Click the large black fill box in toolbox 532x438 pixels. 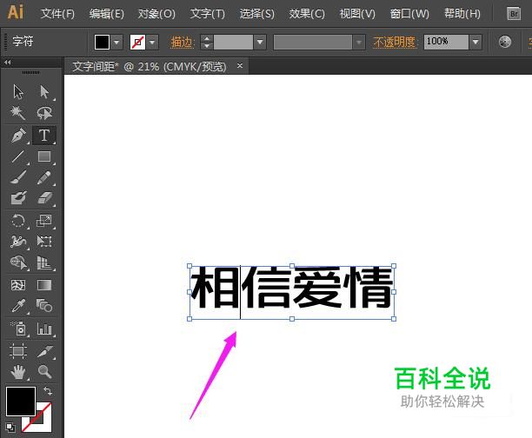point(21,401)
